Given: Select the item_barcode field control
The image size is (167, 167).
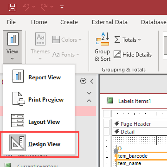Looking at the screenshot, I should pyautogui.click(x=142, y=156).
